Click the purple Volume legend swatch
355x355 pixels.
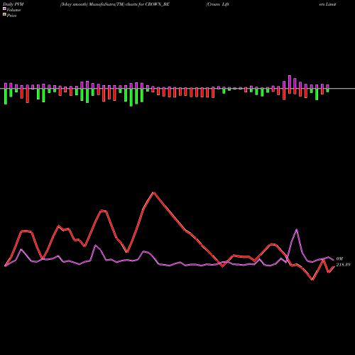4,9
